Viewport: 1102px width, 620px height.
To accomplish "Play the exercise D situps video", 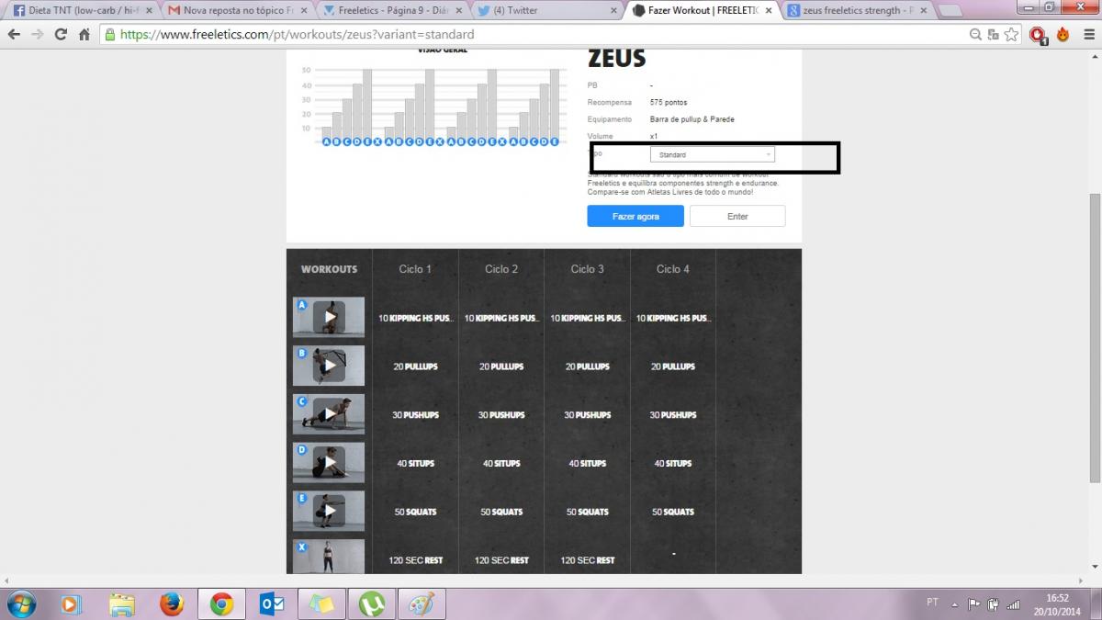I will [329, 463].
